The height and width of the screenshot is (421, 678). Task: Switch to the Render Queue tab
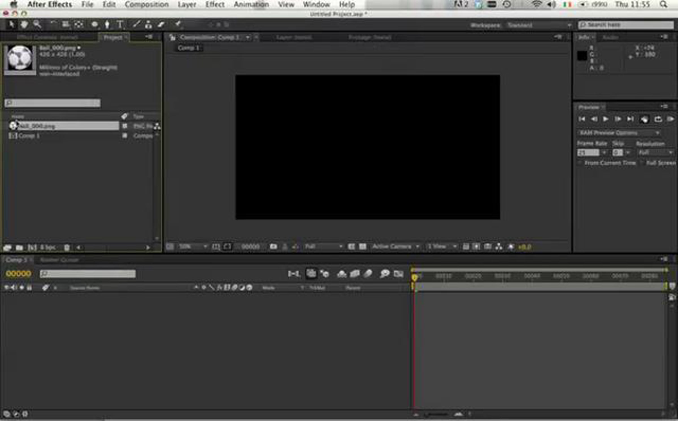click(59, 260)
